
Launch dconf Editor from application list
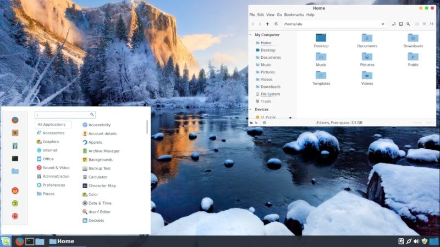pos(97,212)
